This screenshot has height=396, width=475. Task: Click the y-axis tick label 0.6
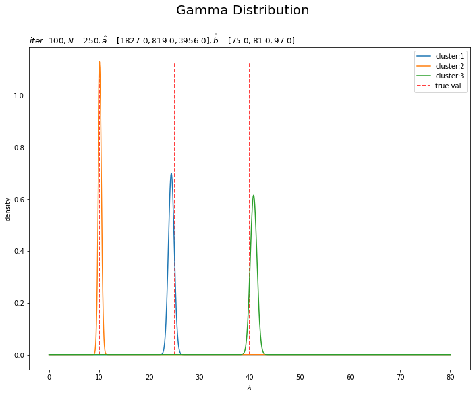(19, 200)
